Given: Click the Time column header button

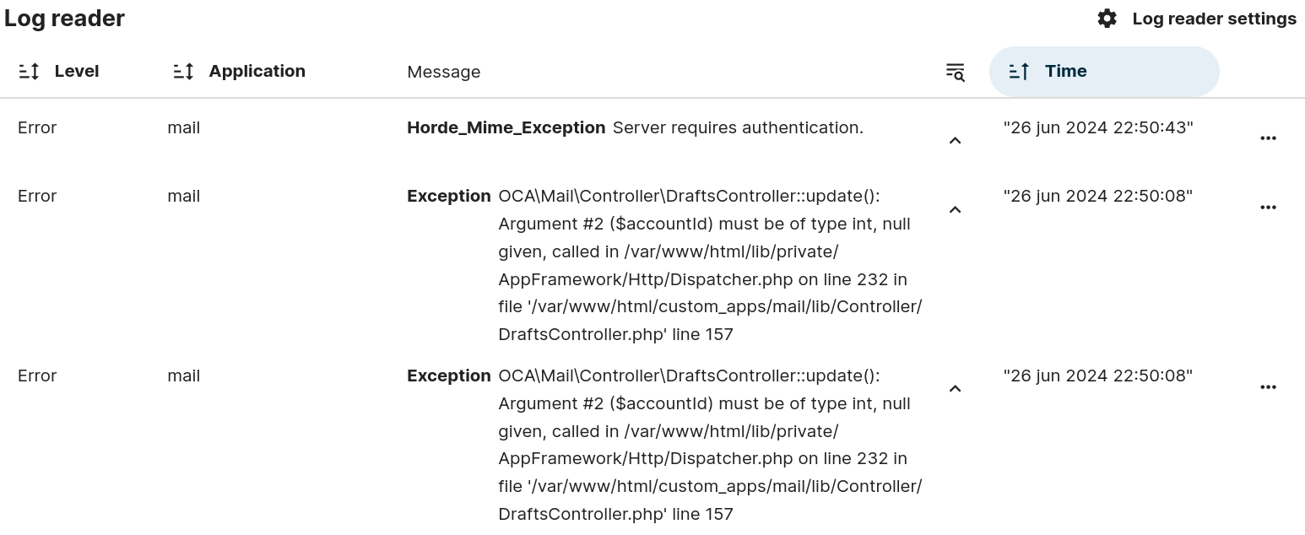Looking at the screenshot, I should coord(1104,72).
